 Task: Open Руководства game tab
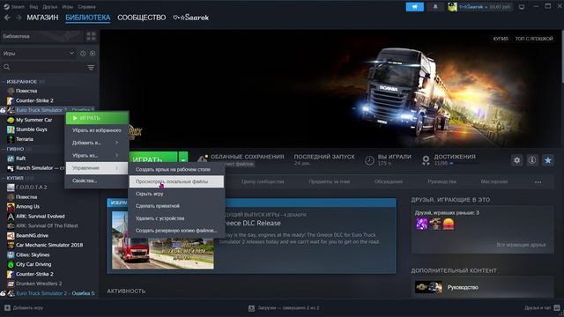click(442, 181)
